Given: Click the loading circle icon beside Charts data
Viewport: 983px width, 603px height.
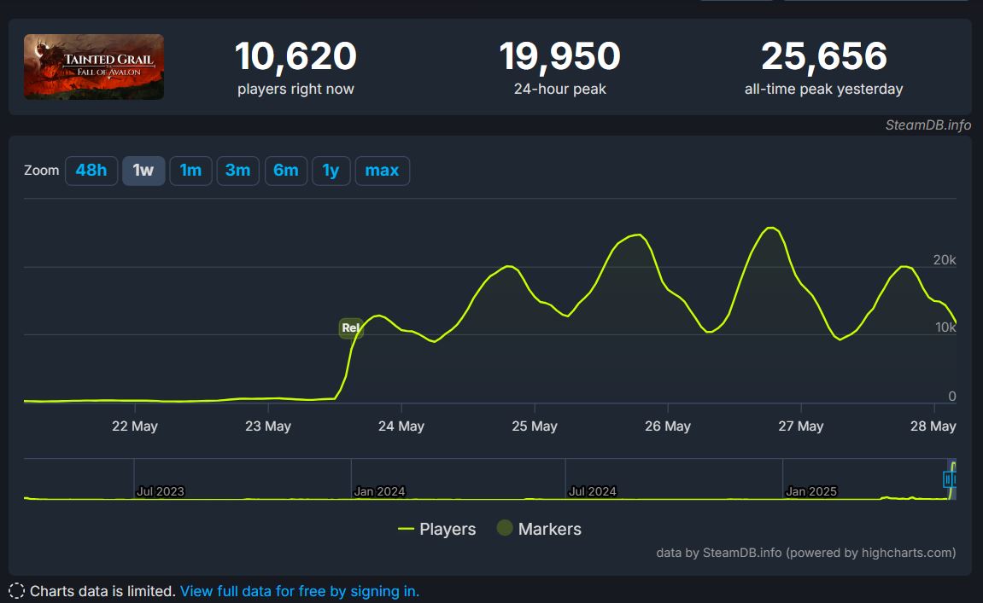Looking at the screenshot, I should tap(17, 591).
